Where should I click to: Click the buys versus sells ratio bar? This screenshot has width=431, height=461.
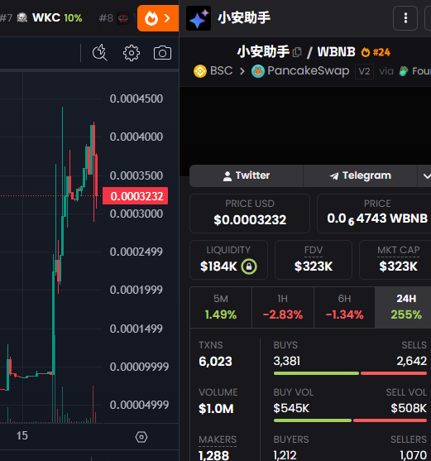click(350, 373)
